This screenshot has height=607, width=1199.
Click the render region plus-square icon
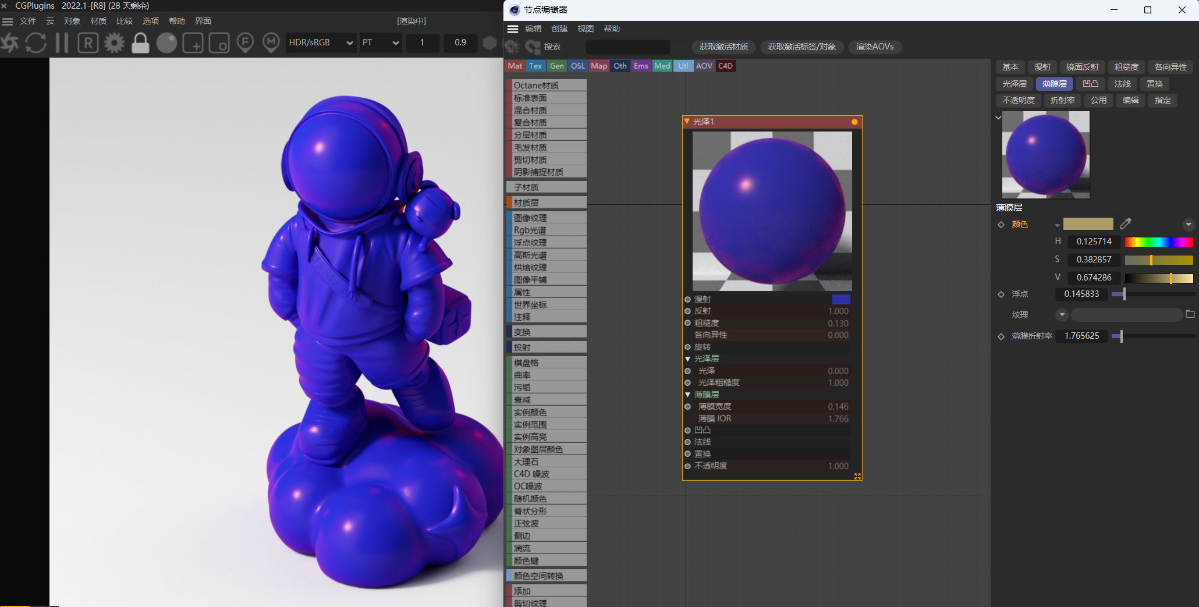(x=193, y=42)
